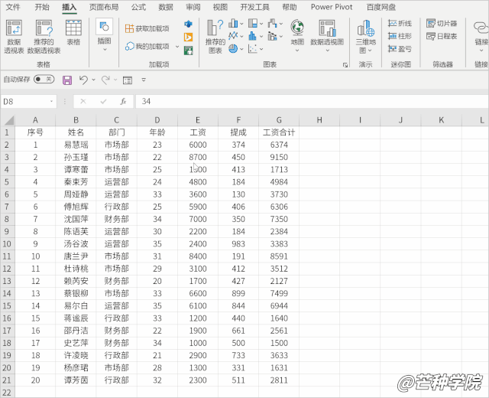Image resolution: width=489 pixels, height=398 pixels.
Task: Click cell with value 983
Action: coord(238,244)
